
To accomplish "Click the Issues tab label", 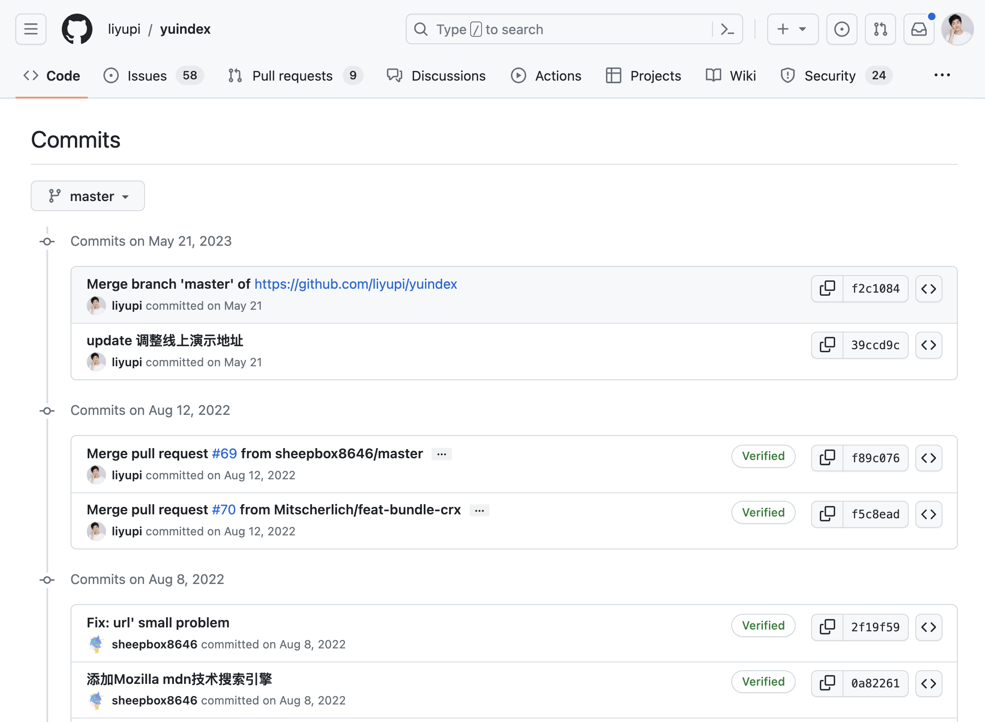I will 148,76.
